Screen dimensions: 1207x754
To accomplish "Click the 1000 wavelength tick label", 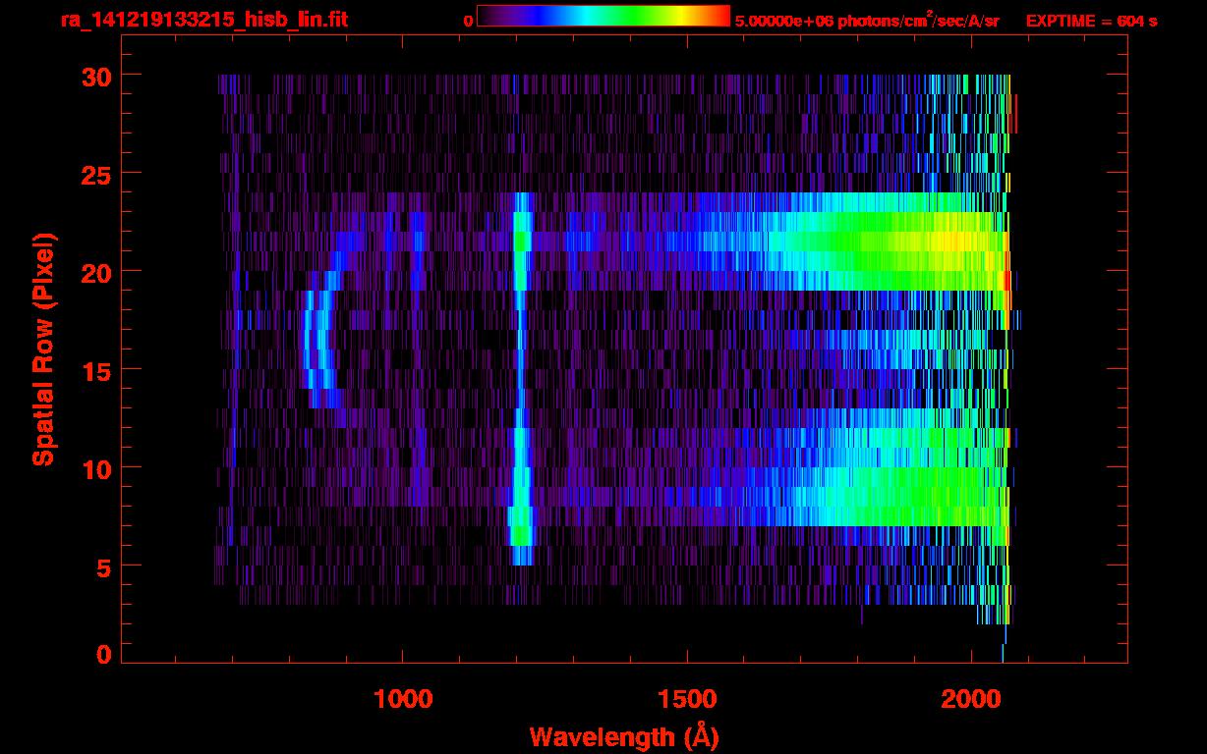I will click(x=403, y=698).
